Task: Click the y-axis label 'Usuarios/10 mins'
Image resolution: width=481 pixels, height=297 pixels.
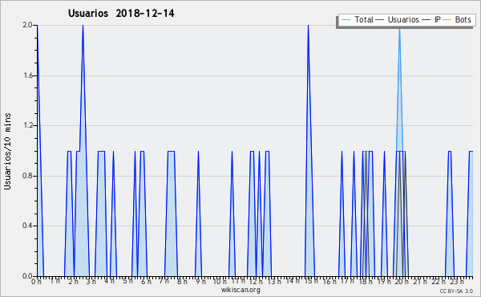Action: (x=7, y=151)
